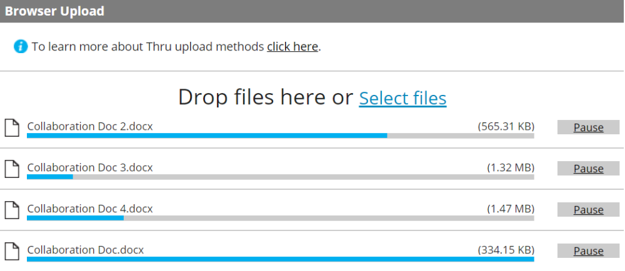Click the Collaboration Doc 2.docx file icon
The height and width of the screenshot is (271, 625).
(12, 128)
